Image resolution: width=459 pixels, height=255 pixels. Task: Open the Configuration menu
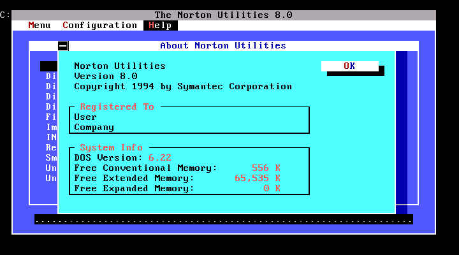(x=100, y=25)
